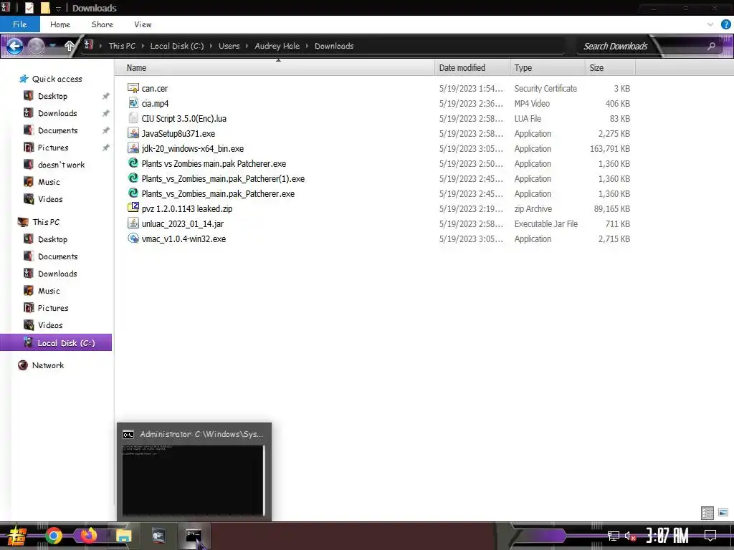734x550 pixels.
Task: Open Quick access in the navigation pane
Action: (x=57, y=79)
